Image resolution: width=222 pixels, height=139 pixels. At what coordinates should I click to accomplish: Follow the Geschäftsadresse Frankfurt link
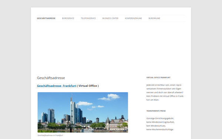(57, 86)
